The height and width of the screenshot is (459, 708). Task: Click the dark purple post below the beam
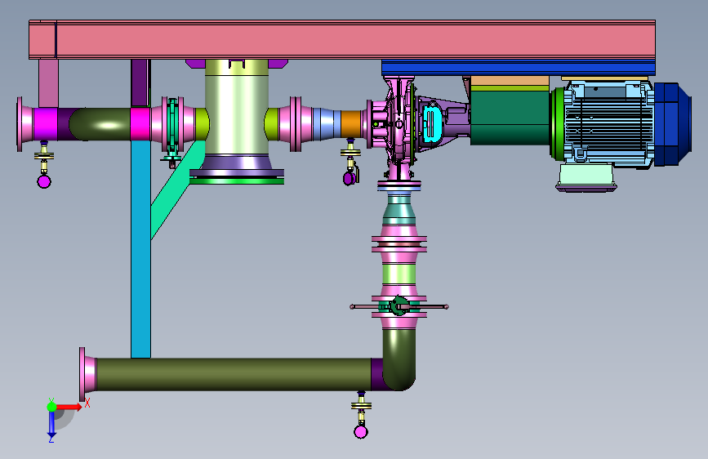(x=140, y=83)
